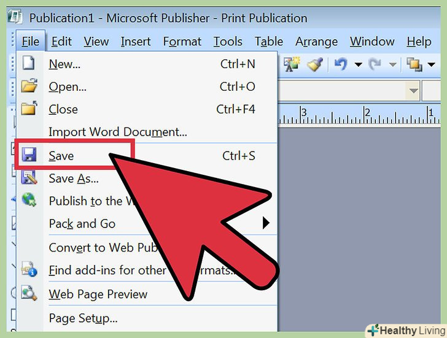Screen dimensions: 447x338
Task: Select Find add-ins for other formats
Action: (x=147, y=270)
